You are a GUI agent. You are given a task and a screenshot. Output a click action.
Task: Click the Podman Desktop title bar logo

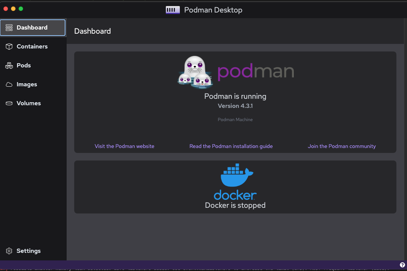tap(173, 10)
